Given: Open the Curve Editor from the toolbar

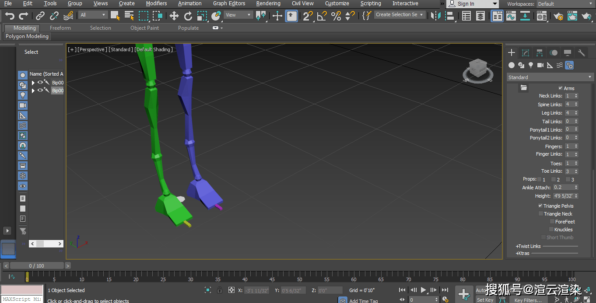Looking at the screenshot, I should coord(511,15).
